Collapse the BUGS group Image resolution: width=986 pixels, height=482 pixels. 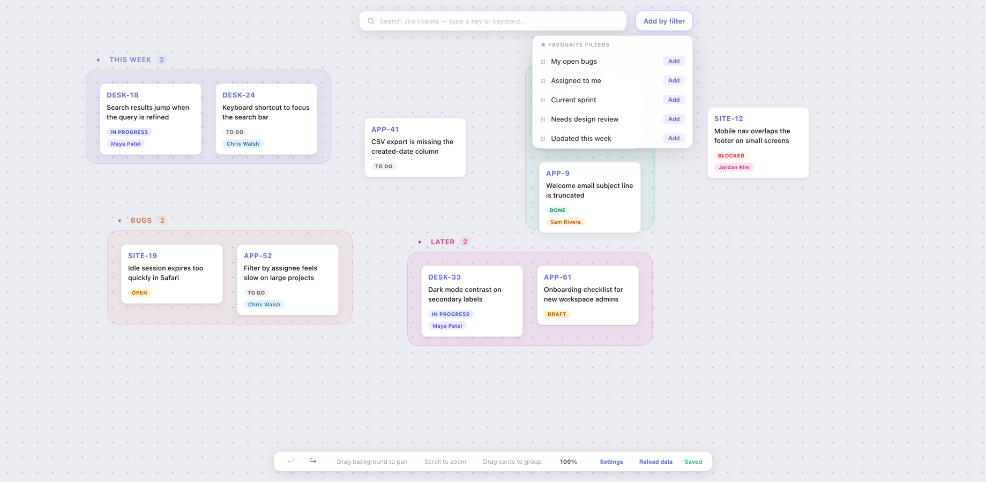tap(119, 221)
